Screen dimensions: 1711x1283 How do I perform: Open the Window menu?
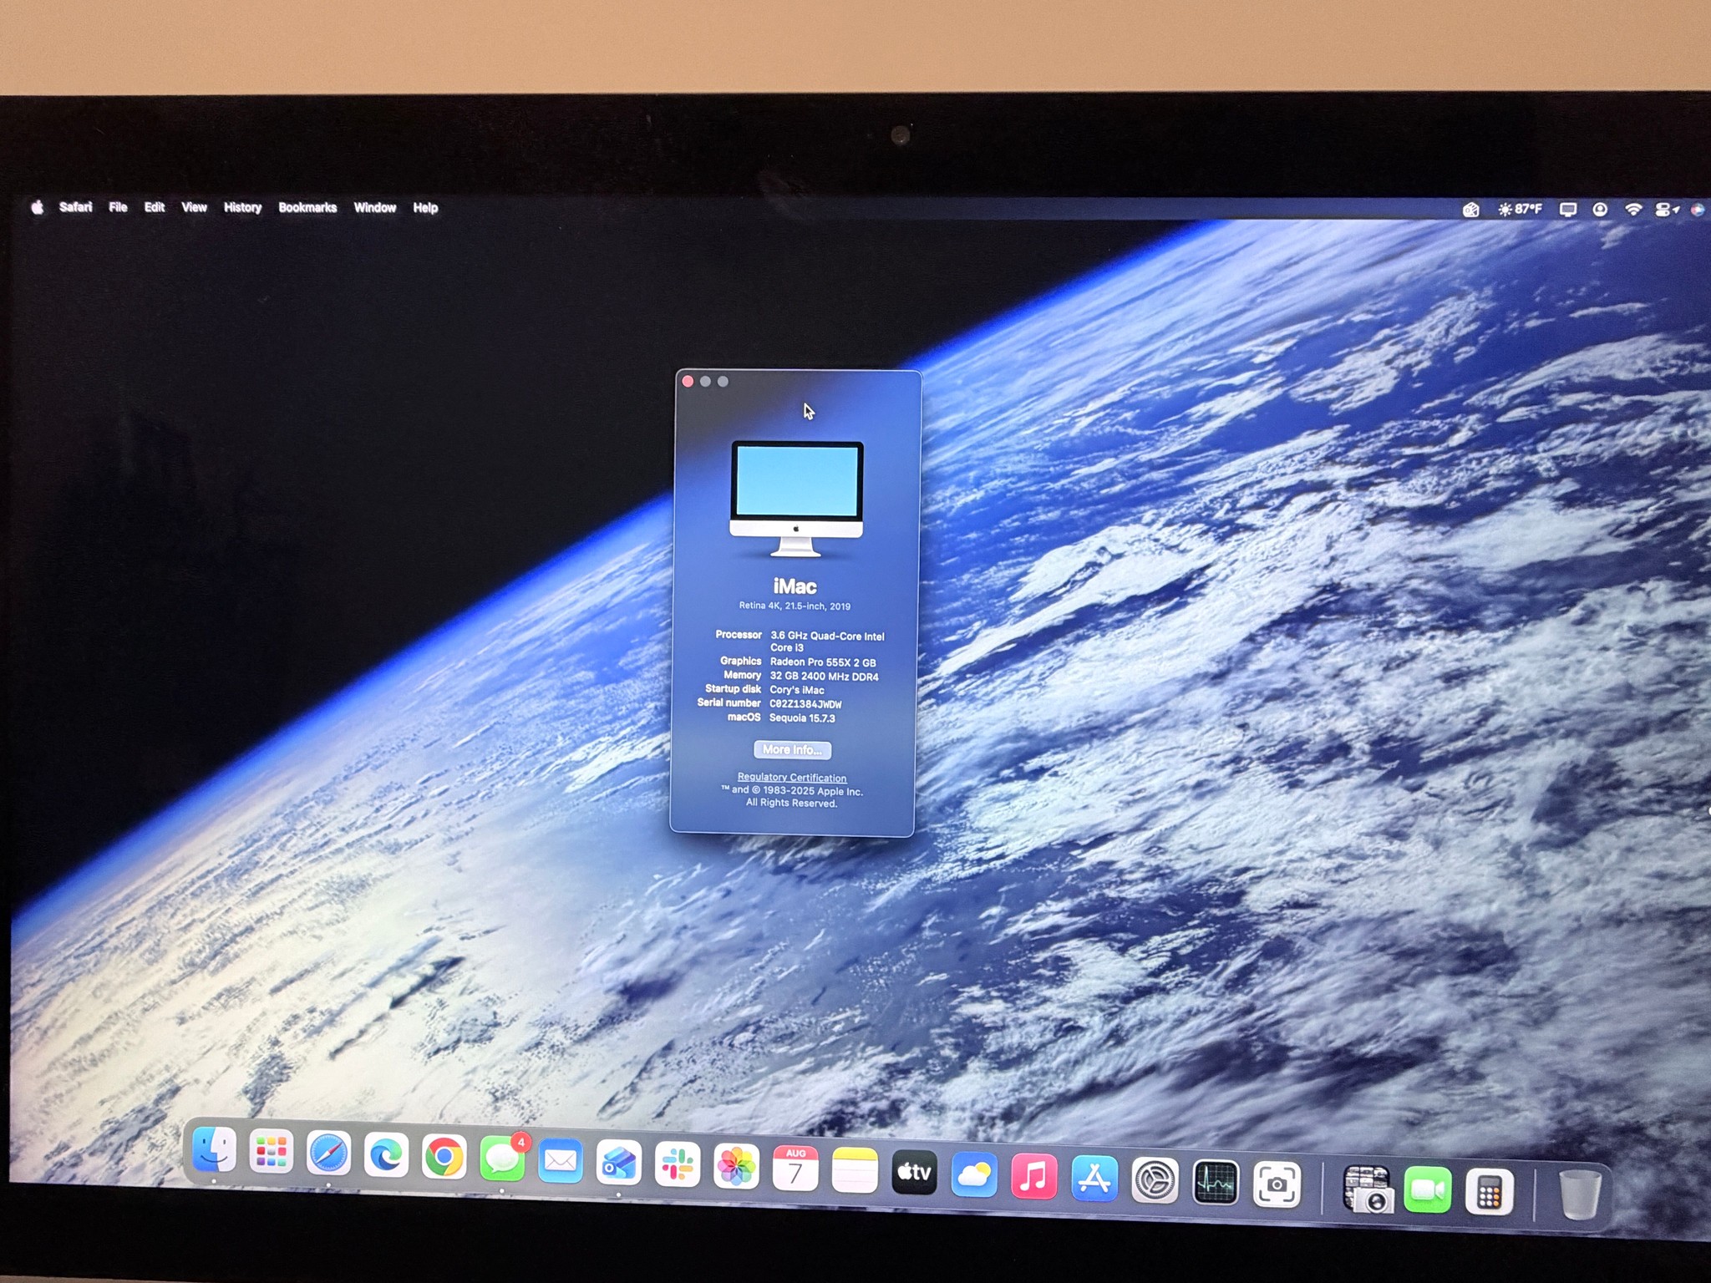pyautogui.click(x=374, y=207)
